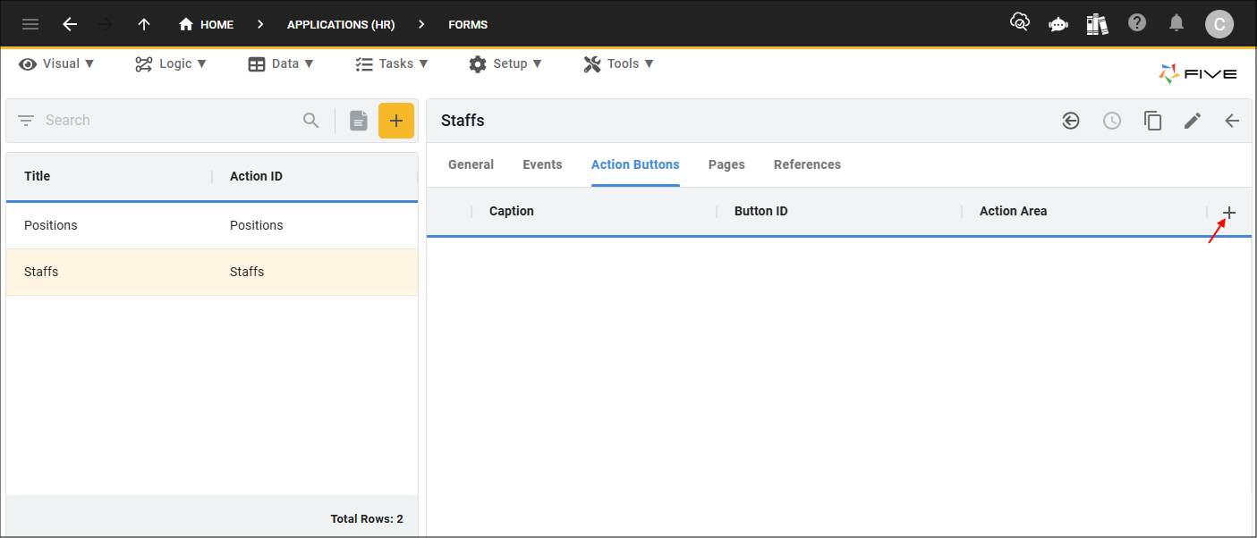Expand the Visual menu dropdown
This screenshot has height=538, width=1257.
tap(57, 63)
